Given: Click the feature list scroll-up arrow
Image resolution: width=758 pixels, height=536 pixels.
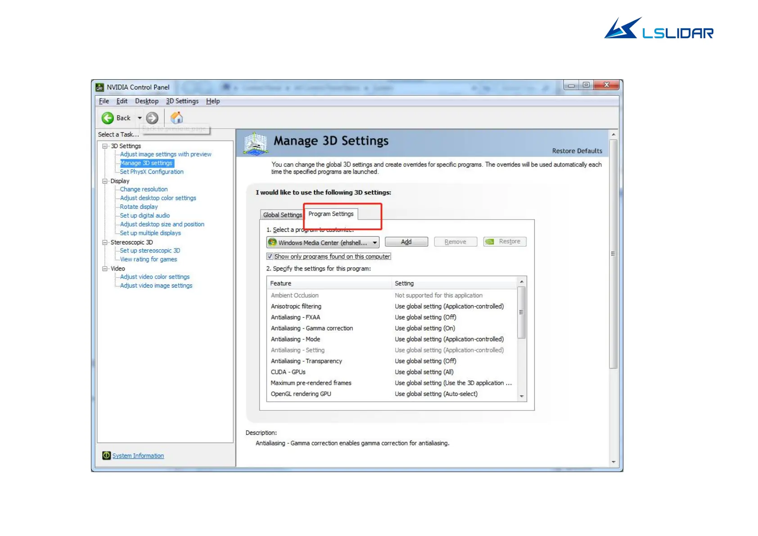Looking at the screenshot, I should [x=522, y=282].
